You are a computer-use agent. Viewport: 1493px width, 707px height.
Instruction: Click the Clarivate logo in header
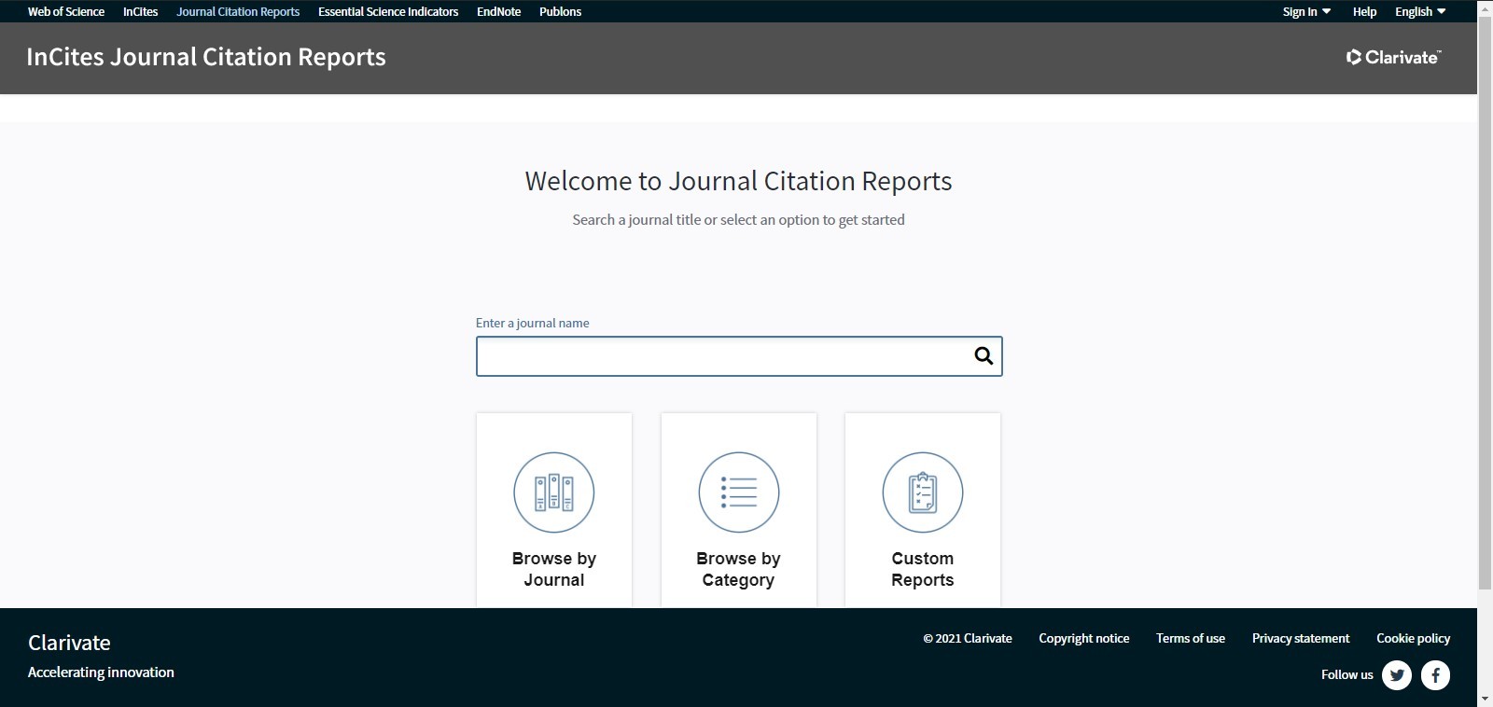coord(1393,57)
